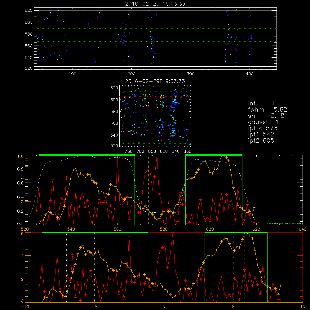Image resolution: width=310 pixels, height=310 pixels.
Task: Click white y-axis label 0.2
Action: [x=20, y=211]
